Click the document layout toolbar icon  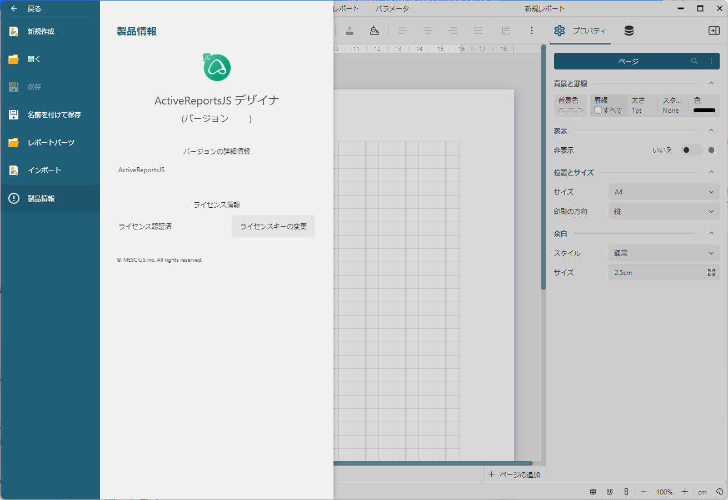(506, 31)
